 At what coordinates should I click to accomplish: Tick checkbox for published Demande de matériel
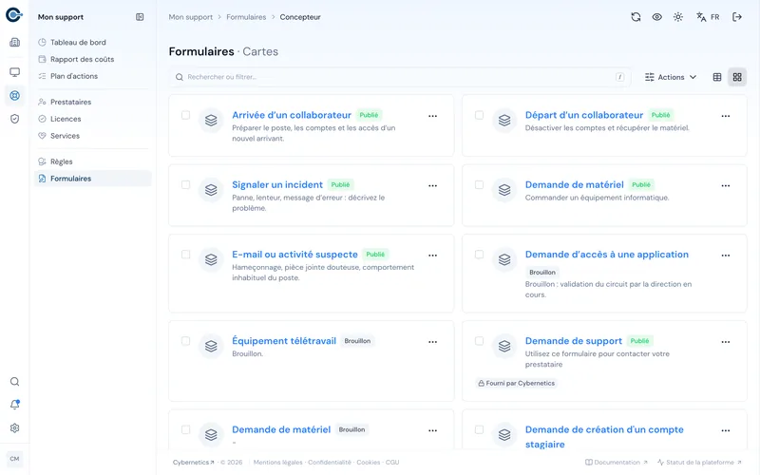pyautogui.click(x=479, y=184)
